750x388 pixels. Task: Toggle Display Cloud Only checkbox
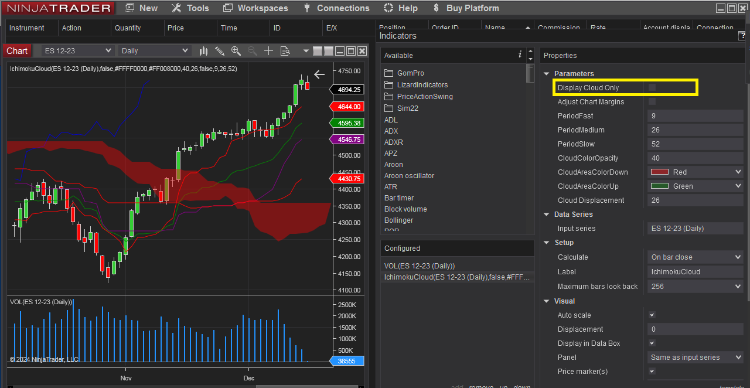pos(652,87)
